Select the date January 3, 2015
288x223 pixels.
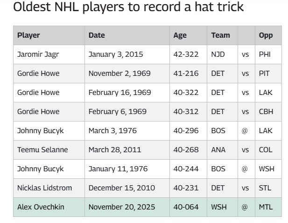[x=116, y=54]
